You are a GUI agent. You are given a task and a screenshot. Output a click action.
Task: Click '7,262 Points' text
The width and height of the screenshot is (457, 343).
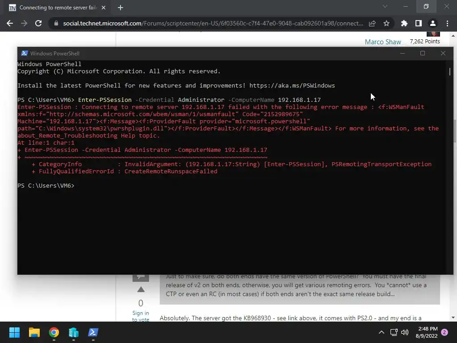click(425, 42)
